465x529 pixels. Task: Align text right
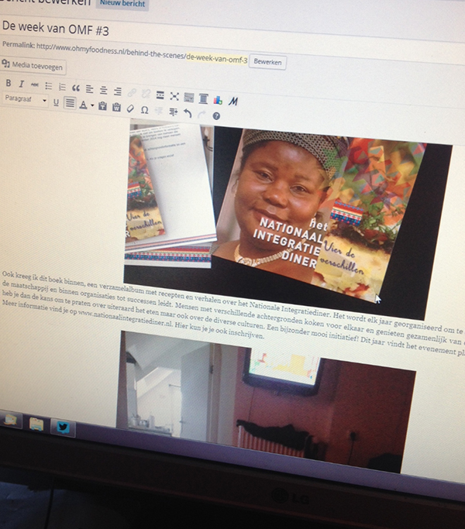click(117, 91)
